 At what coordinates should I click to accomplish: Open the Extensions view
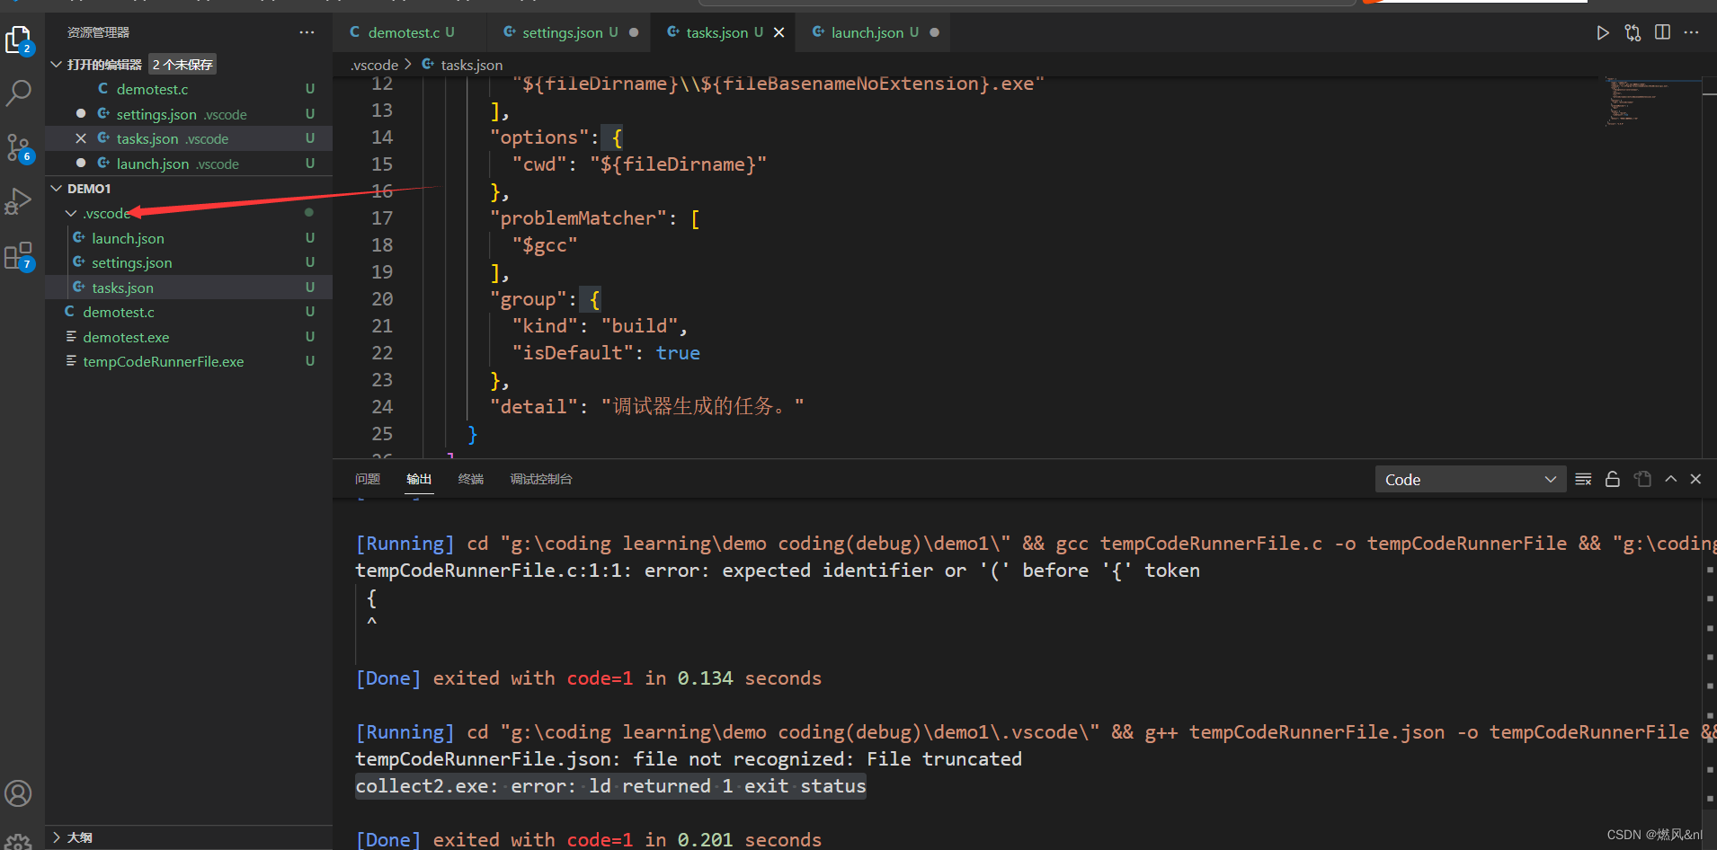click(x=19, y=256)
